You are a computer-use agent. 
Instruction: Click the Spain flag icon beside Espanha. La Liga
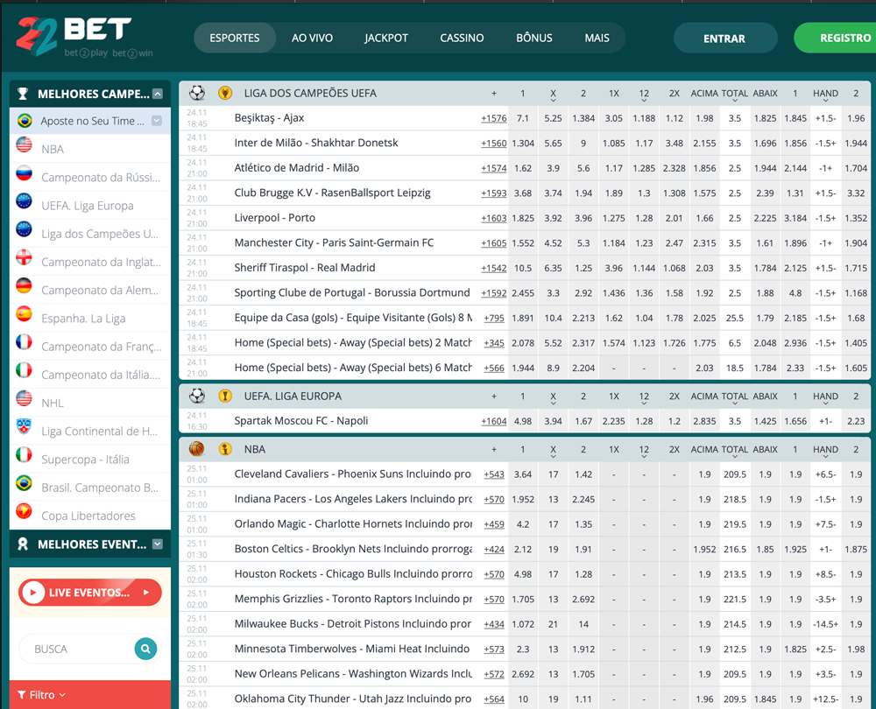(x=24, y=313)
